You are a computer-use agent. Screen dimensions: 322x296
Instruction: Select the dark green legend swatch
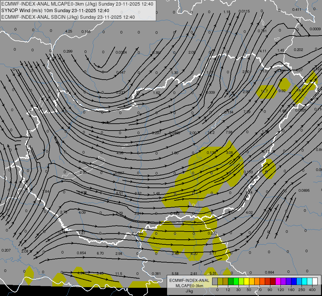pyautogui.click(x=231, y=281)
